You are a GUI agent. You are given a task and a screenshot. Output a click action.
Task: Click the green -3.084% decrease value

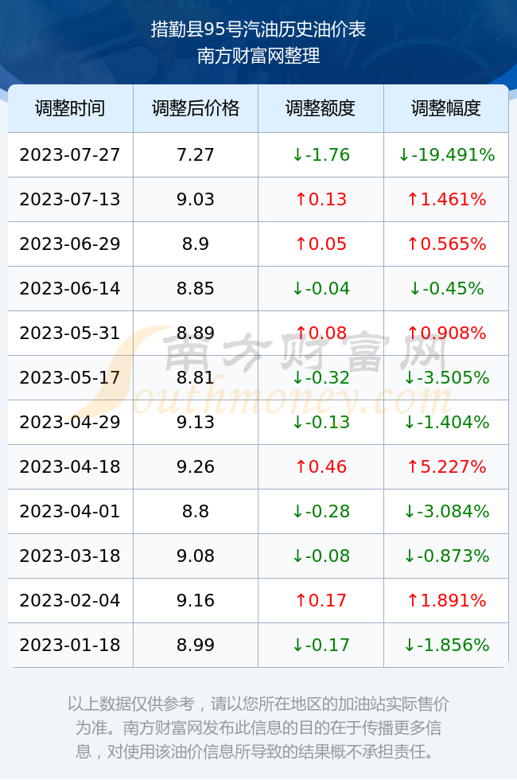[446, 511]
